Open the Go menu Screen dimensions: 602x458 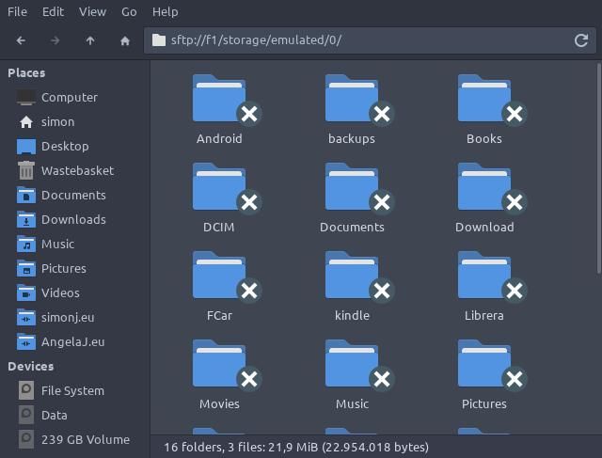pyautogui.click(x=129, y=12)
